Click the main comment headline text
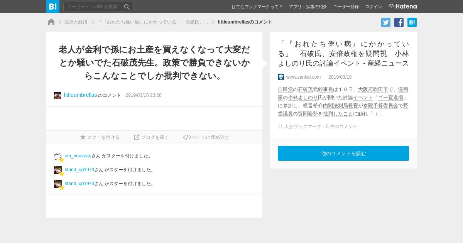The height and width of the screenshot is (243, 463). (154, 62)
